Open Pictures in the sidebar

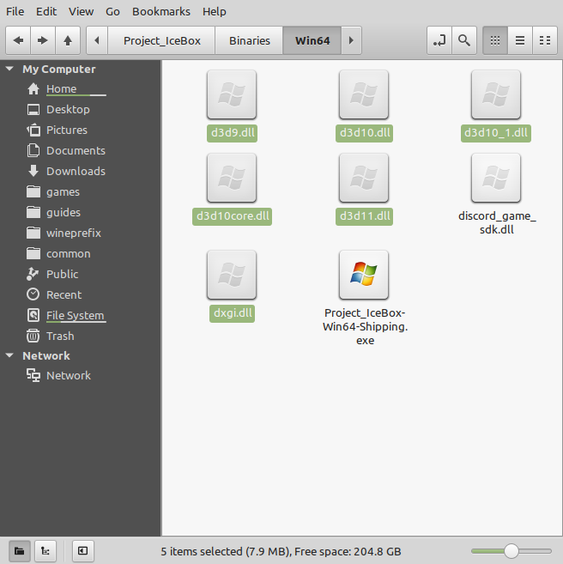[66, 130]
